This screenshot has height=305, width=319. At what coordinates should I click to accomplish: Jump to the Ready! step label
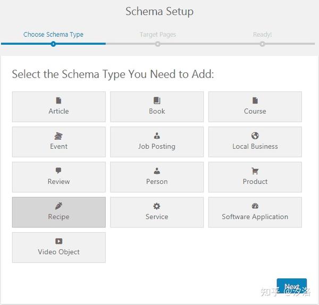coord(262,35)
